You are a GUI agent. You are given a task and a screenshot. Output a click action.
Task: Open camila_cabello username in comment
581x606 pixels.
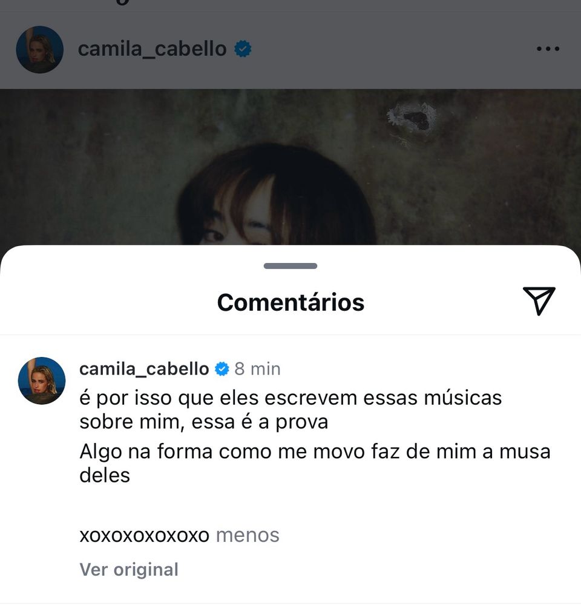(x=144, y=368)
